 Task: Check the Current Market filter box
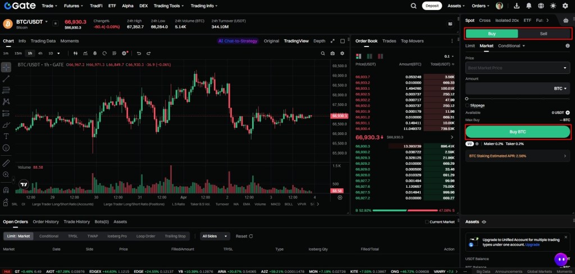[x=427, y=222]
